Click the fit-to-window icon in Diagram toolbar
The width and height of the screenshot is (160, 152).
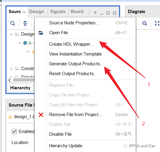(157, 23)
